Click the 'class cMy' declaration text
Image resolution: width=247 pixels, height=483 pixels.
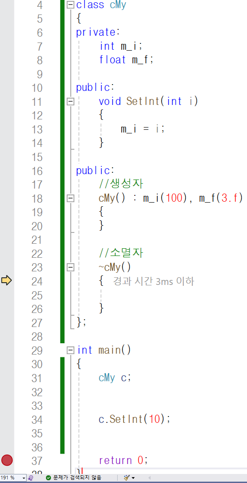pyautogui.click(x=101, y=5)
